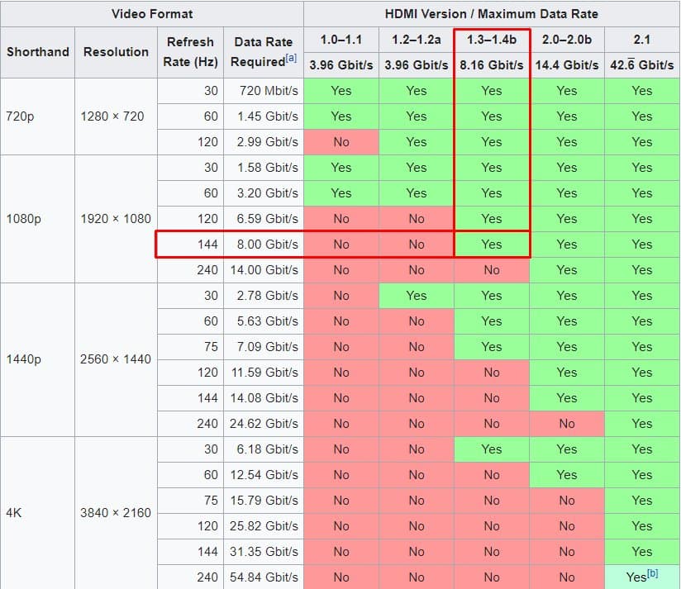The width and height of the screenshot is (681, 589).
Task: Click 1.2–1.2a 'No' in the 6.59 Gbit/s row
Action: [417, 219]
